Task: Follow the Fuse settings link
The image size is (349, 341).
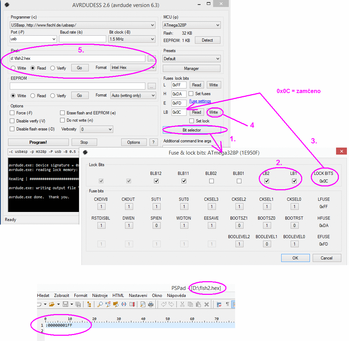Action: point(200,101)
